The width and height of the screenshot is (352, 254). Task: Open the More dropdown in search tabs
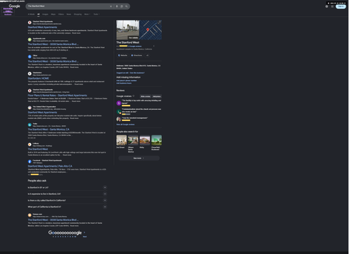[87, 14]
